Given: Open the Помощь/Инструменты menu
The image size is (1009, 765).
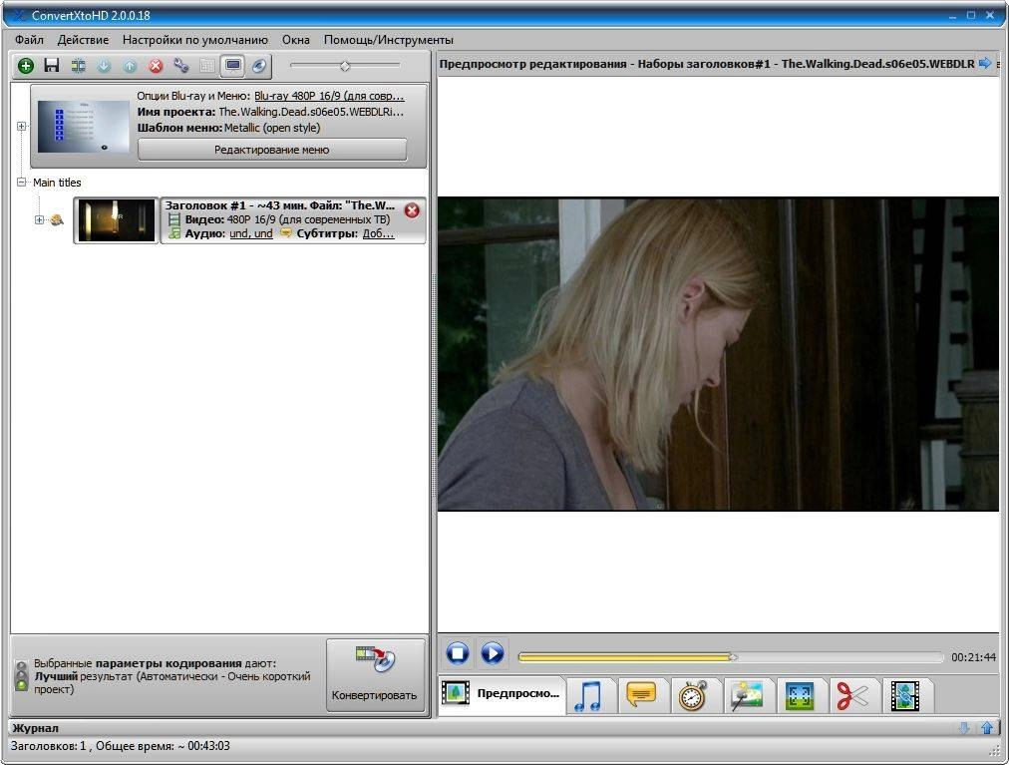Looking at the screenshot, I should pos(388,40).
